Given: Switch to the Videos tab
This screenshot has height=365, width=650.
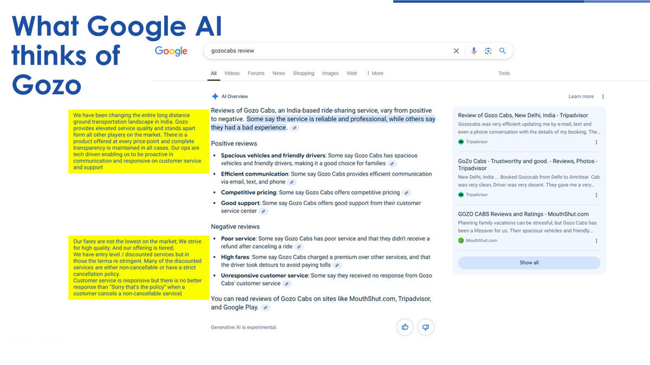Looking at the screenshot, I should [x=232, y=74].
